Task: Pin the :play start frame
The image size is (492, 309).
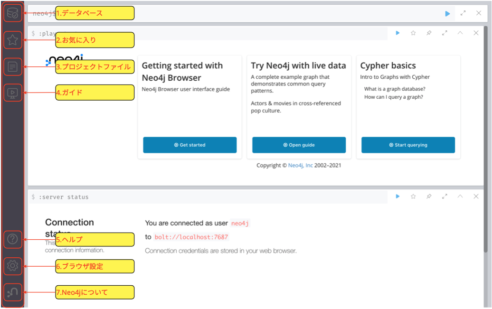Action: (429, 33)
